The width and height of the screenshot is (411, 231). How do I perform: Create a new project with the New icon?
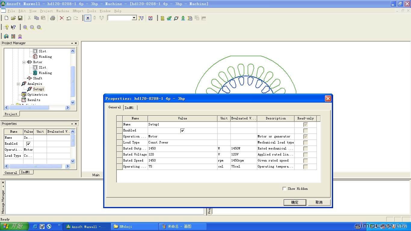(6, 18)
